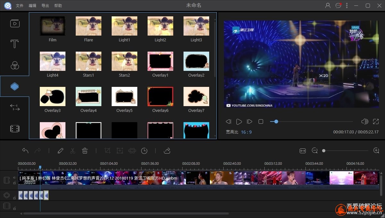
Task: Select the Stars2 overlay thumbnail
Action: click(124, 61)
